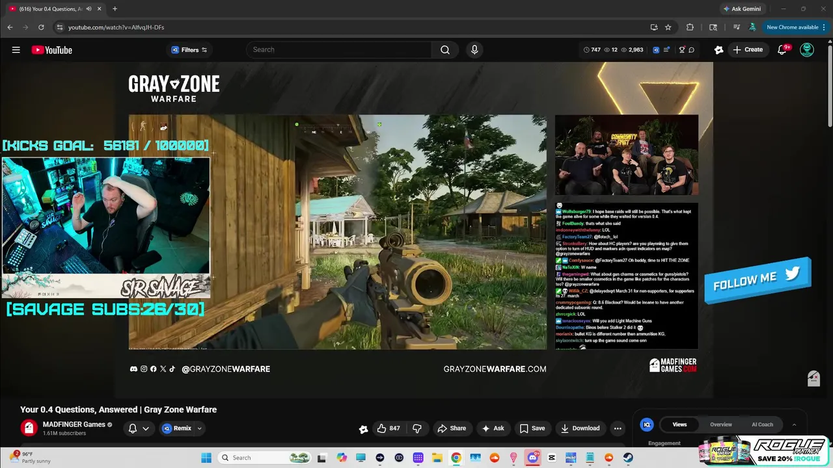Click the MADFINGER channel avatar
The image size is (833, 468).
[x=29, y=428]
